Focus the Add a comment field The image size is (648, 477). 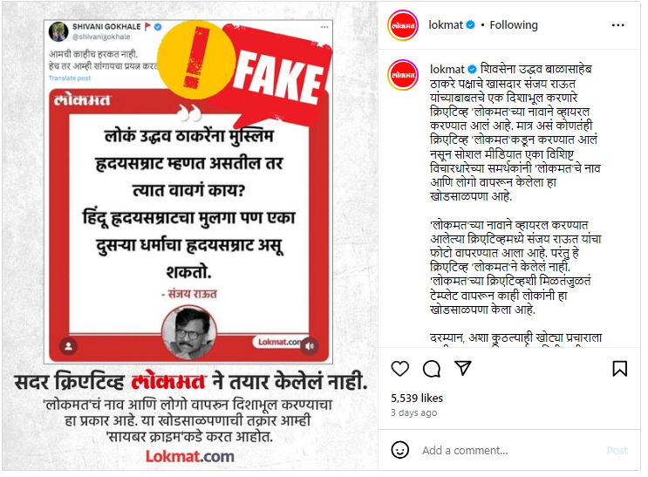(x=509, y=450)
